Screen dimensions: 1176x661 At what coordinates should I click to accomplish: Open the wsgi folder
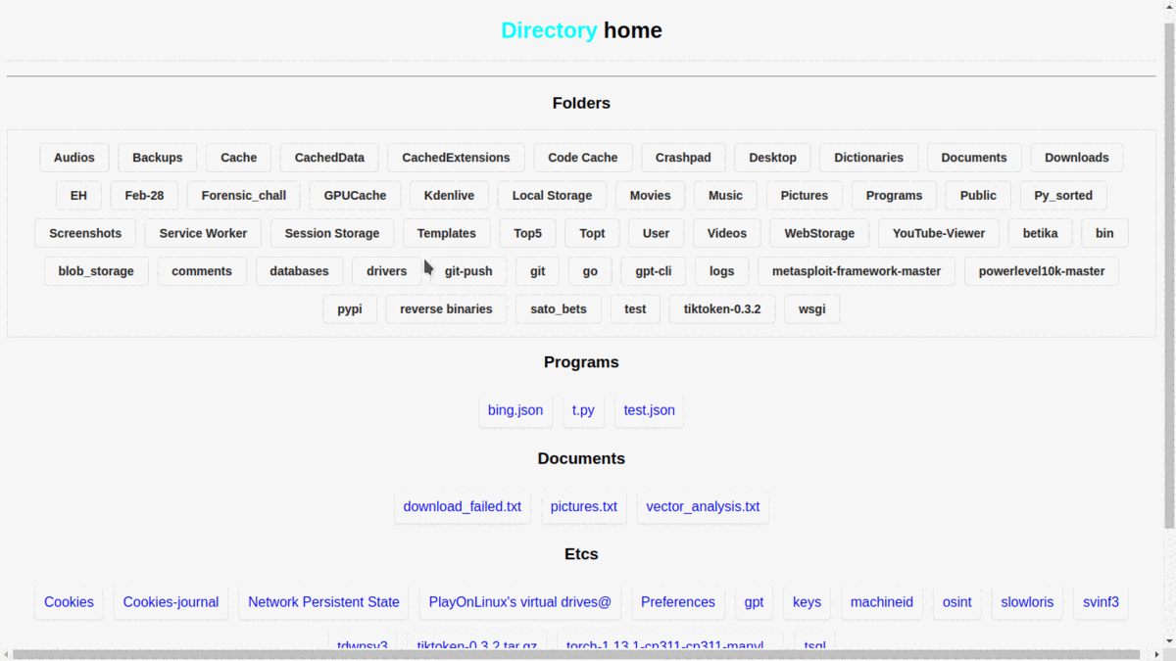tap(812, 309)
